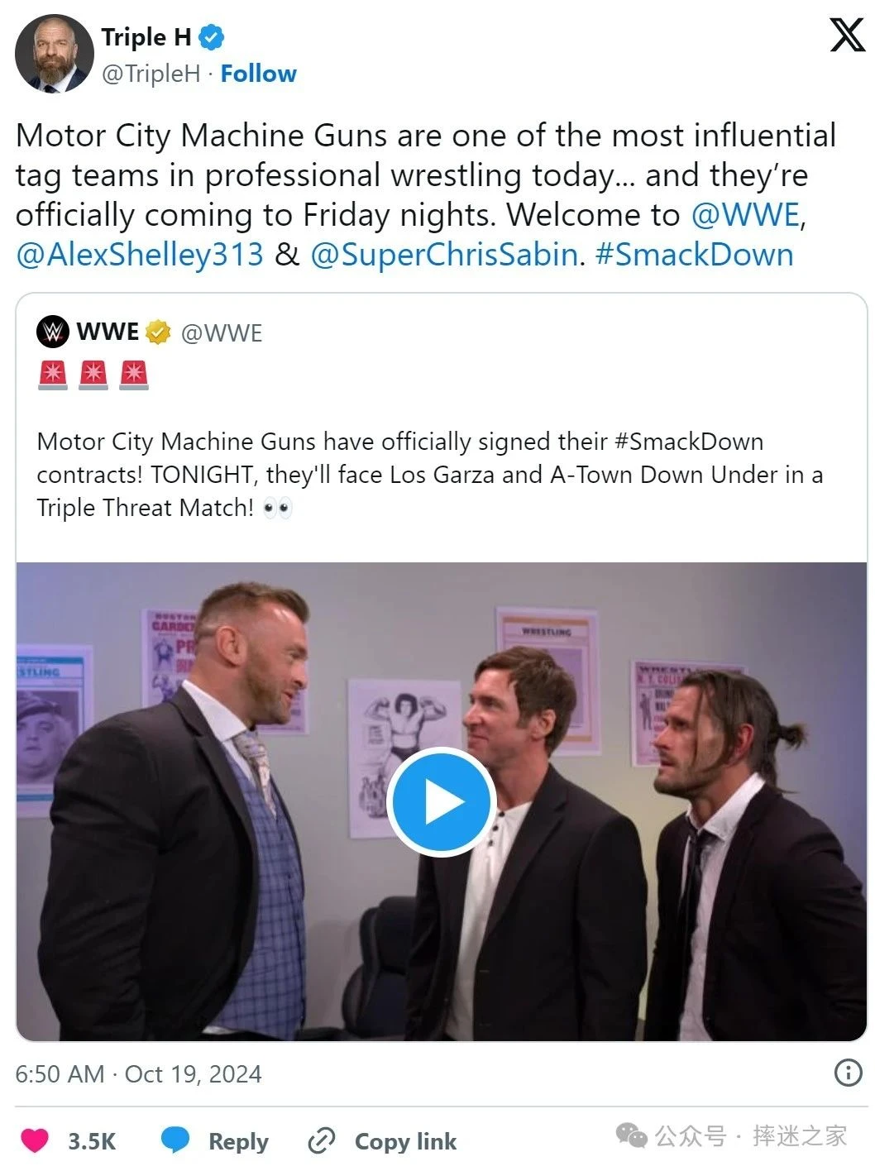Click the WWE quoted tweet body text

click(x=429, y=474)
